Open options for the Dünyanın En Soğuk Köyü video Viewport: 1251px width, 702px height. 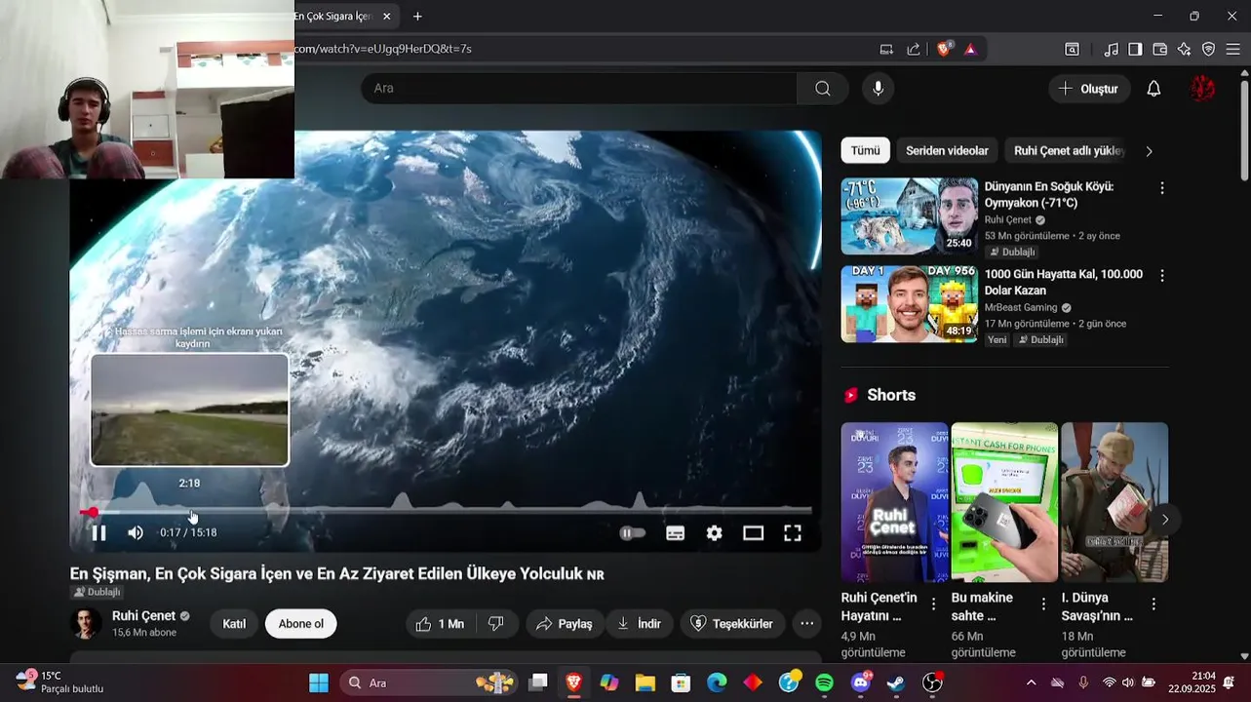[x=1161, y=187]
